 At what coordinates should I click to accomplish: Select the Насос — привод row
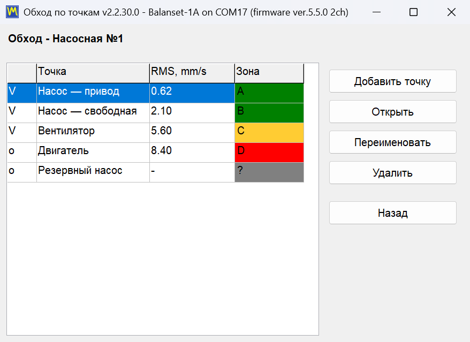(155, 93)
